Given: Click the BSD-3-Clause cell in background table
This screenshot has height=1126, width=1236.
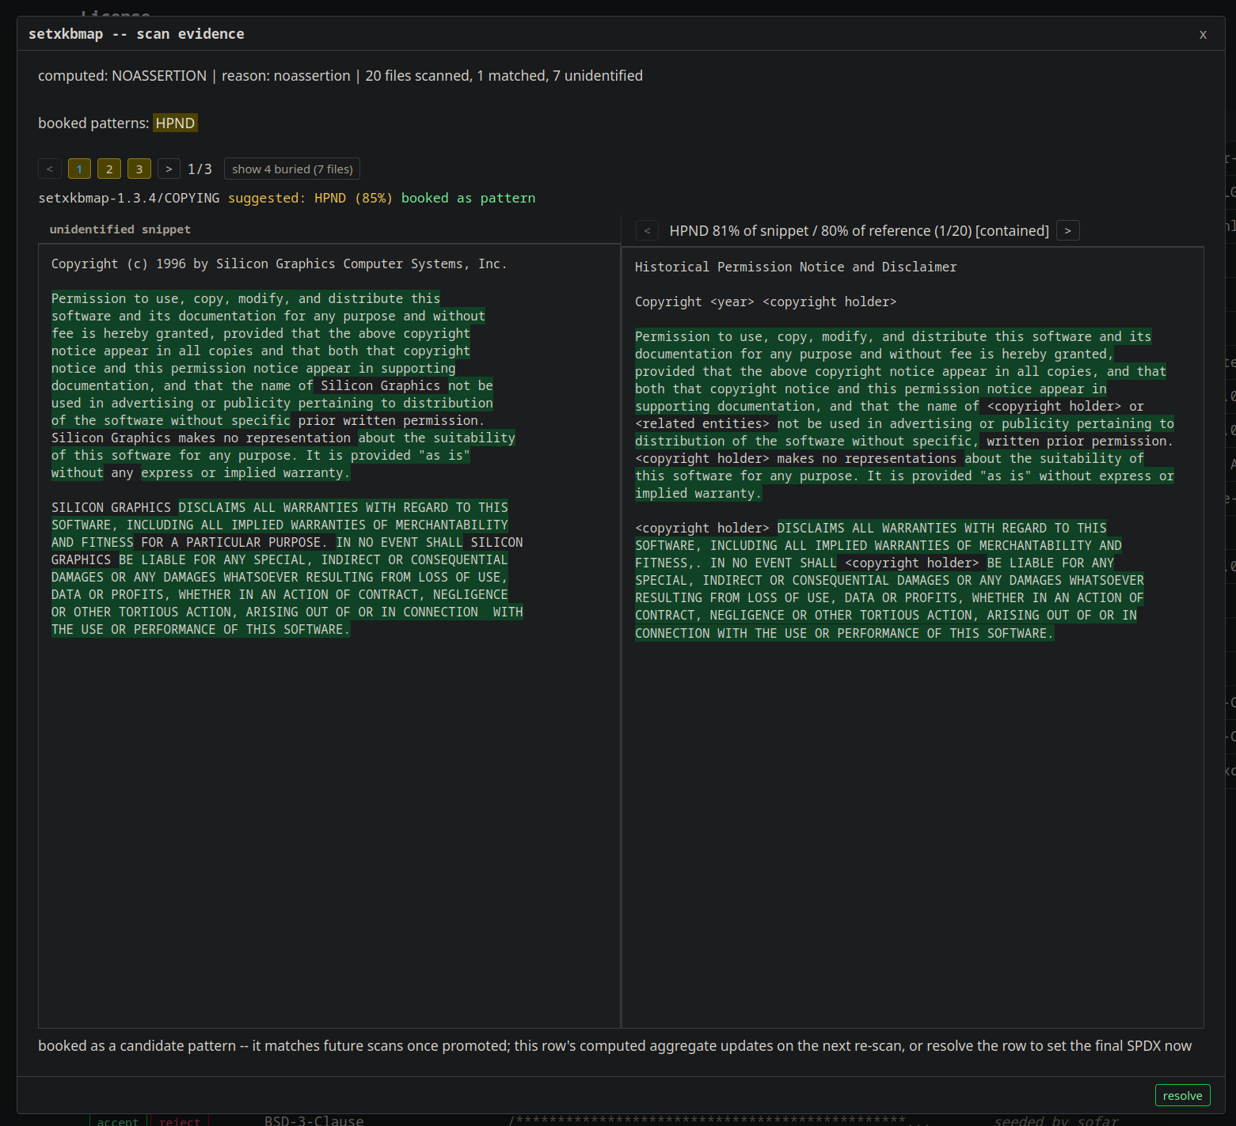Looking at the screenshot, I should (x=314, y=1120).
